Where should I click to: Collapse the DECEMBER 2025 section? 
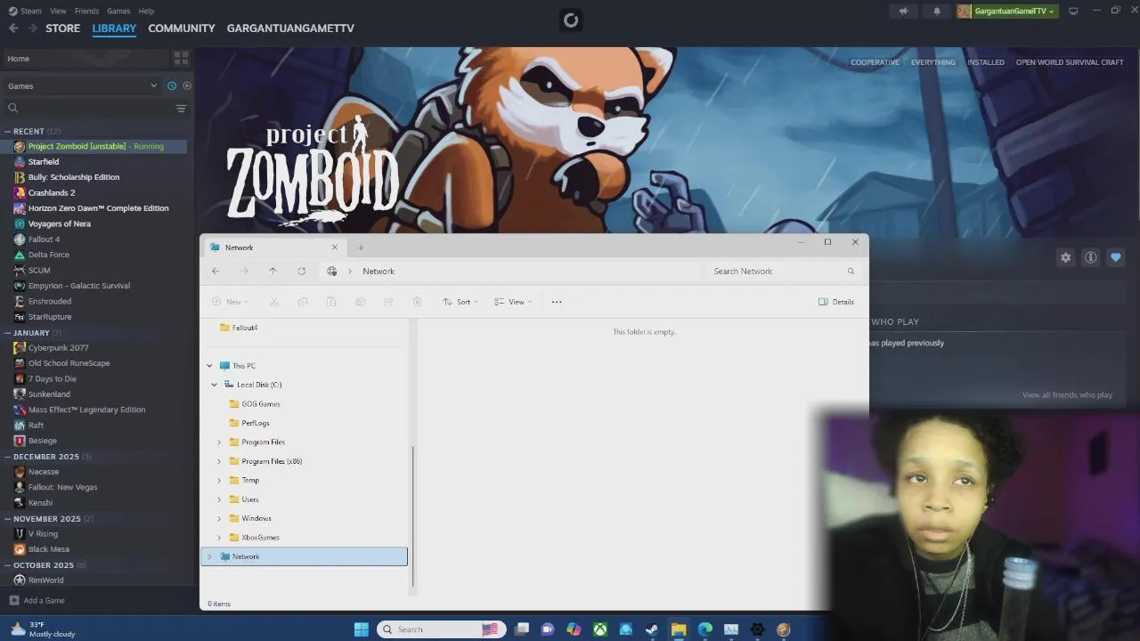pyautogui.click(x=8, y=457)
